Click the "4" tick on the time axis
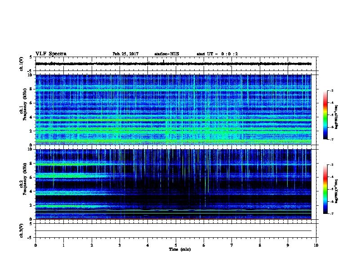Screen dimensions: 356x275 pos(148,245)
